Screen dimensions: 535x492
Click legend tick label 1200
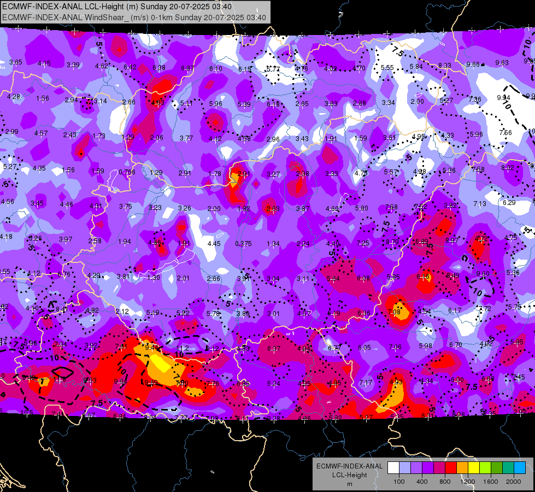[468, 482]
